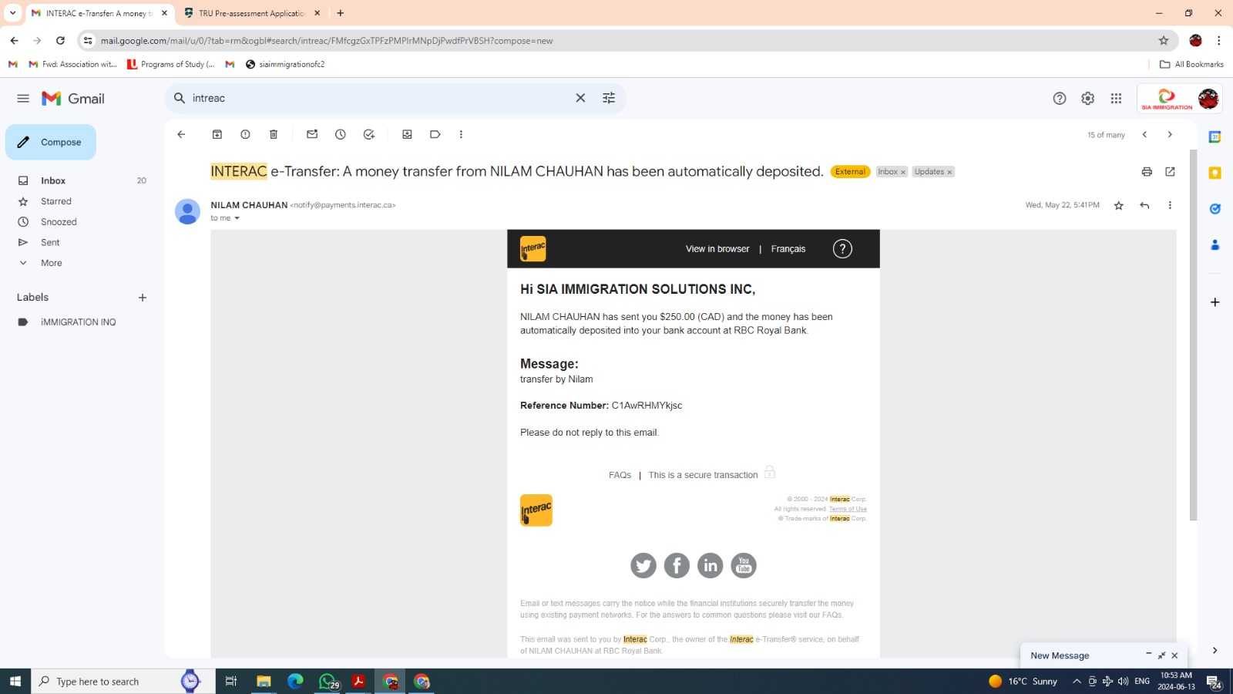Open the FAQs link in email
The width and height of the screenshot is (1233, 694).
tap(620, 475)
